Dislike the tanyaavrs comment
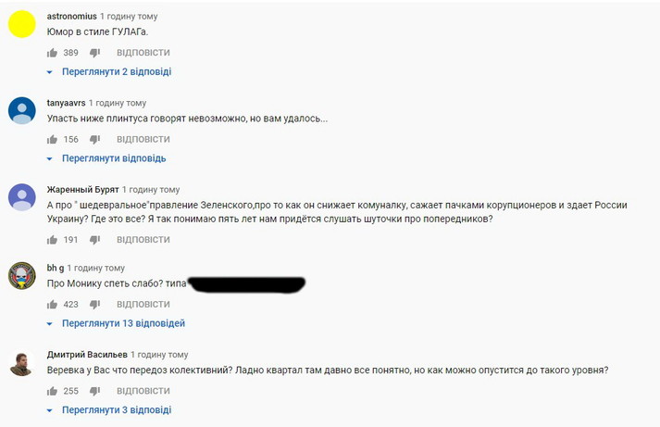 94,139
